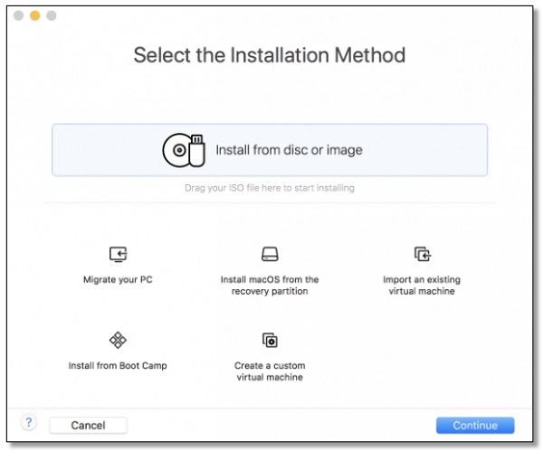Click the "Select the Installation Method" heading
This screenshot has width=543, height=451.
[270, 55]
